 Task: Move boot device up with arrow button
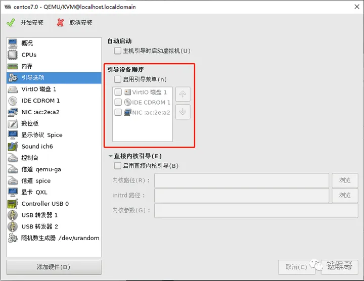(x=183, y=94)
